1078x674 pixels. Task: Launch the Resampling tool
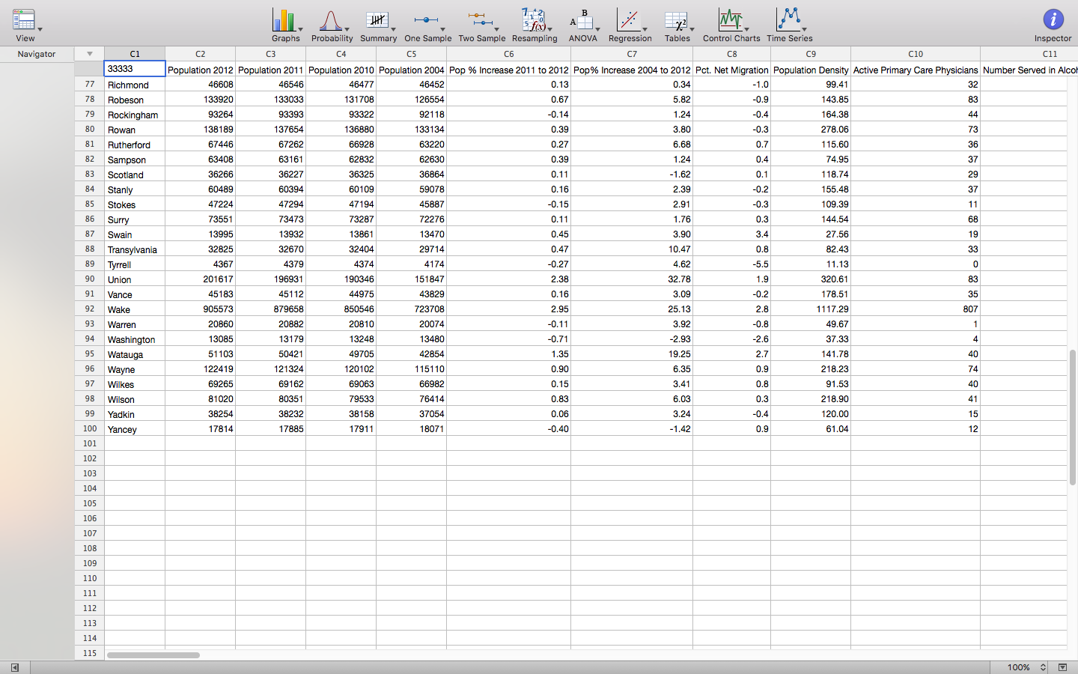(x=535, y=25)
